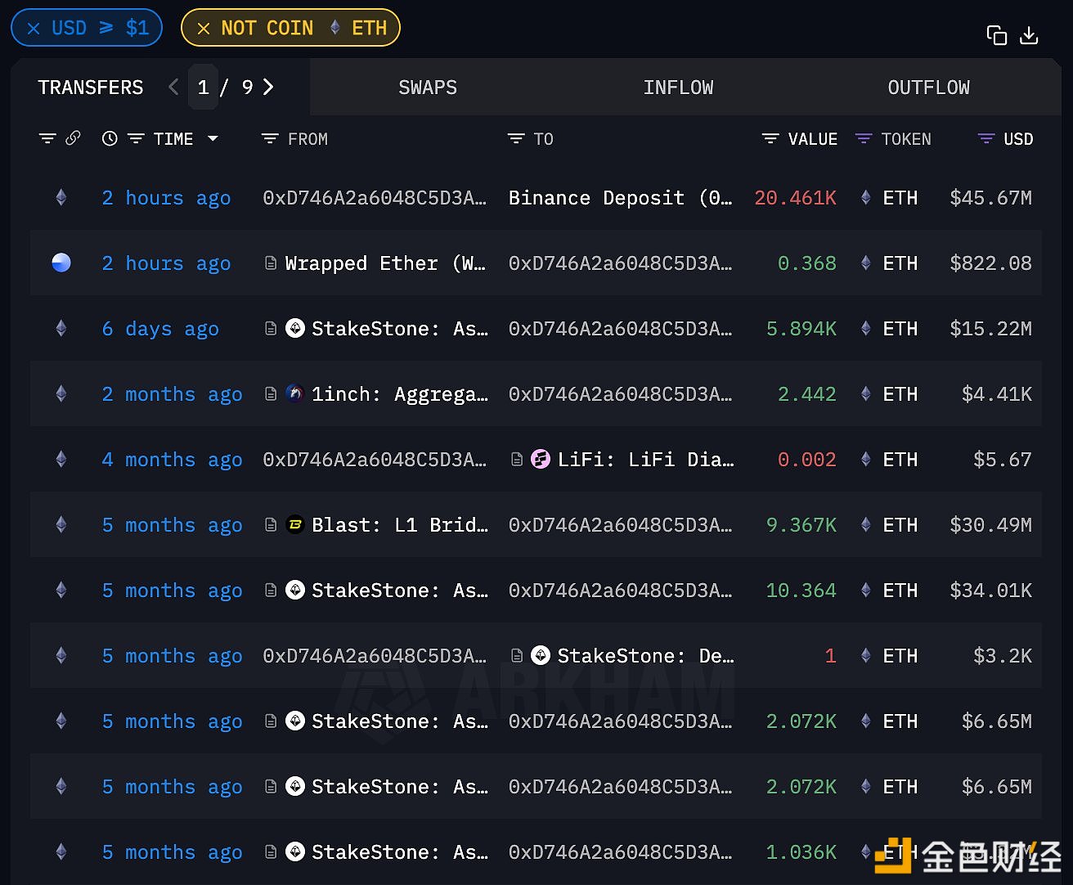This screenshot has width=1073, height=885.
Task: Open the VALUE column filter
Action: [770, 139]
